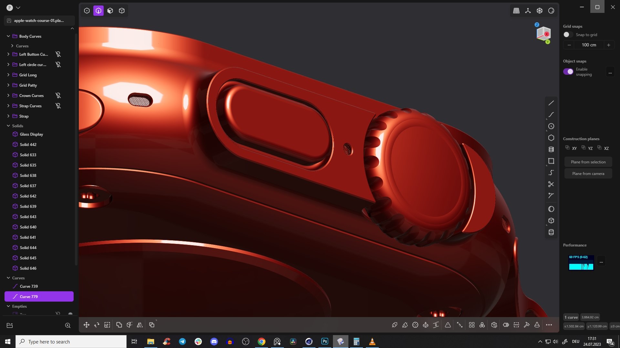Click the Mirror icon in bottom toolbar
Image resolution: width=620 pixels, height=348 pixels.
tap(140, 325)
